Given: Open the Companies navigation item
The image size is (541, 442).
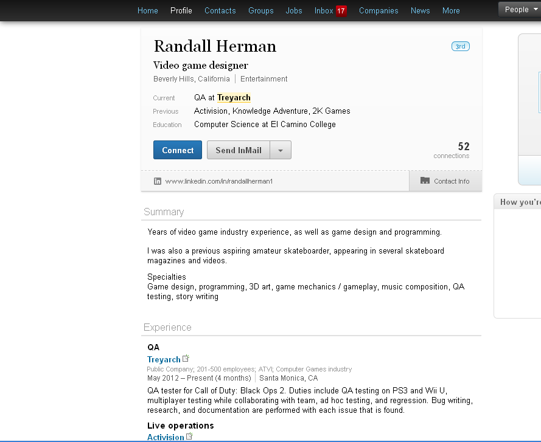Looking at the screenshot, I should coord(379,11).
